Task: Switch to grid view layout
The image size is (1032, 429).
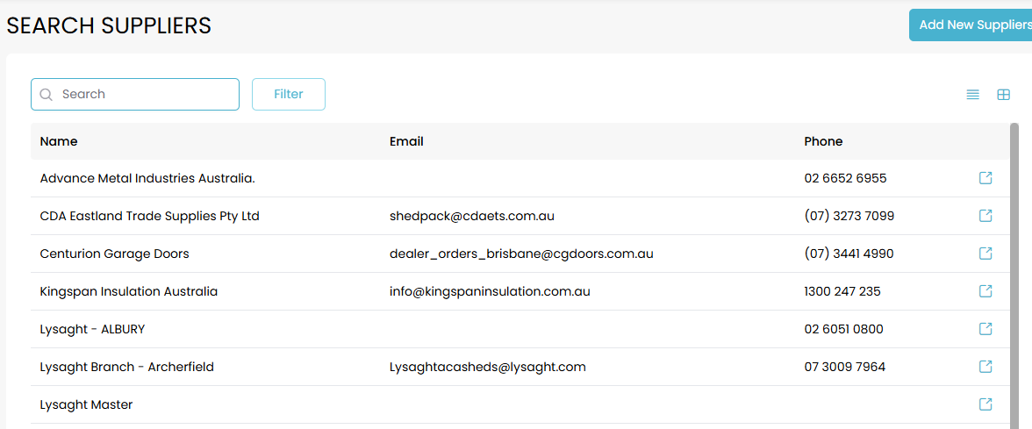Action: (x=1003, y=95)
